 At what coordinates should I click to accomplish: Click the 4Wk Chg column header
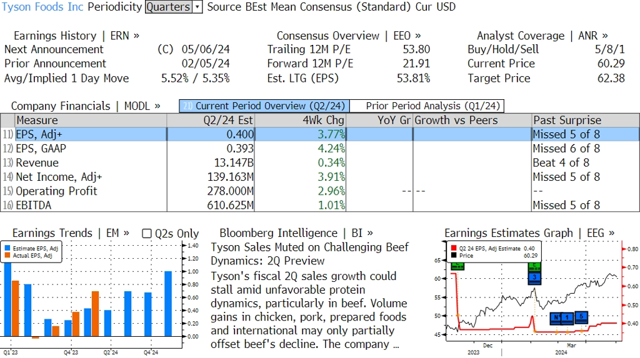click(301, 120)
